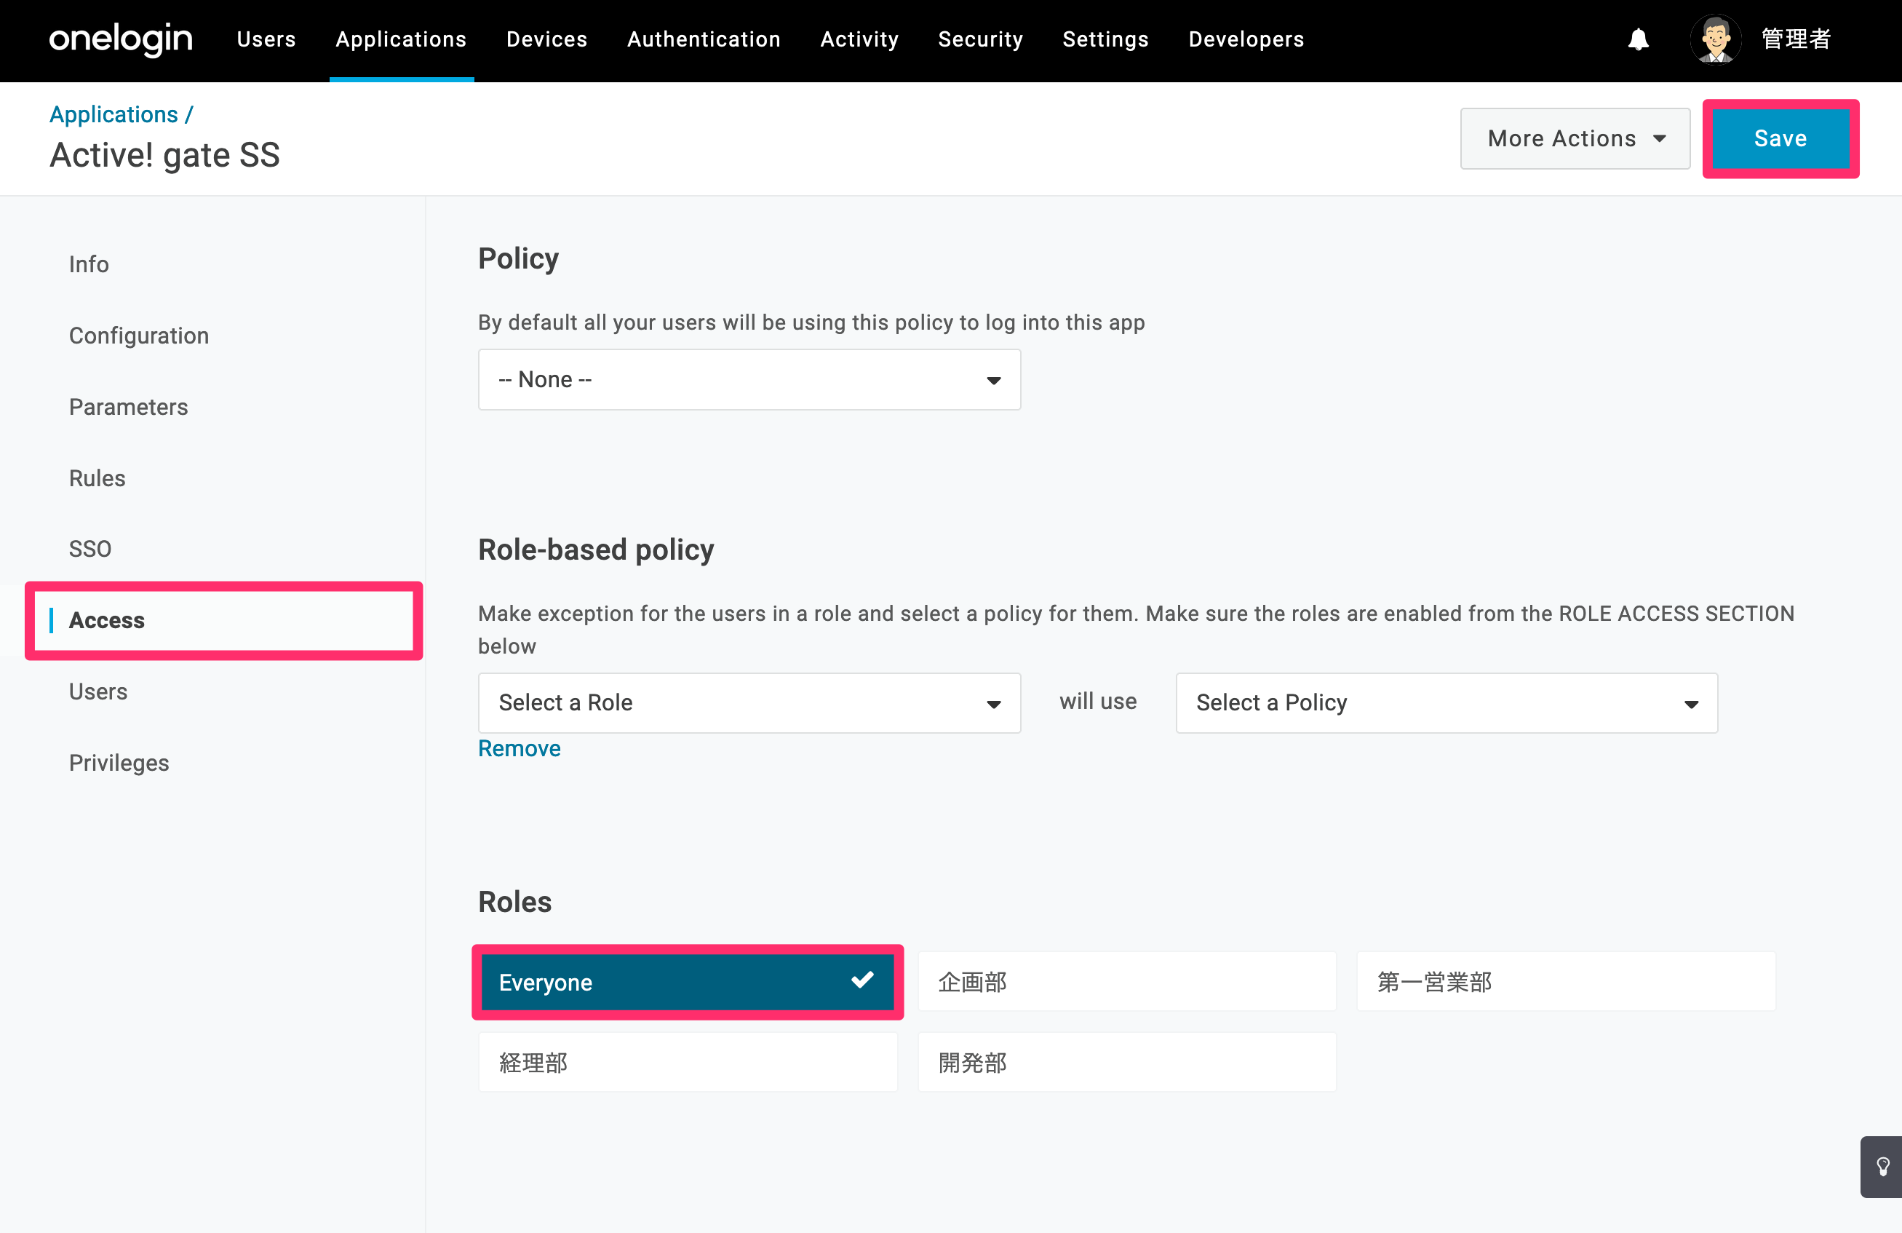1902x1233 pixels.
Task: Click the OneLogin logo
Action: [x=121, y=39]
